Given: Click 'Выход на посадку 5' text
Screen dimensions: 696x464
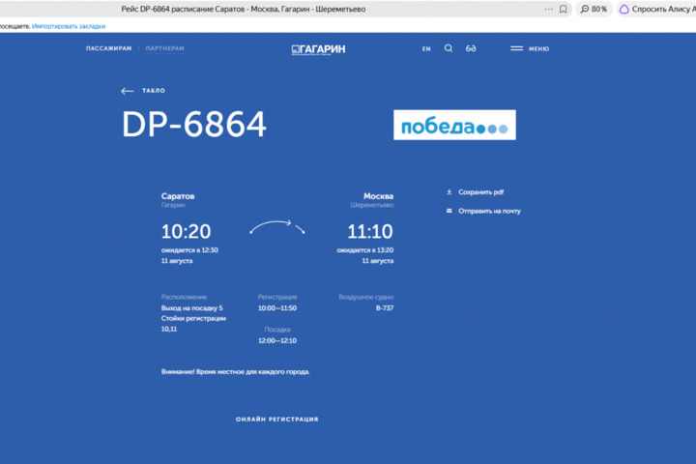Looking at the screenshot, I should point(191,308).
